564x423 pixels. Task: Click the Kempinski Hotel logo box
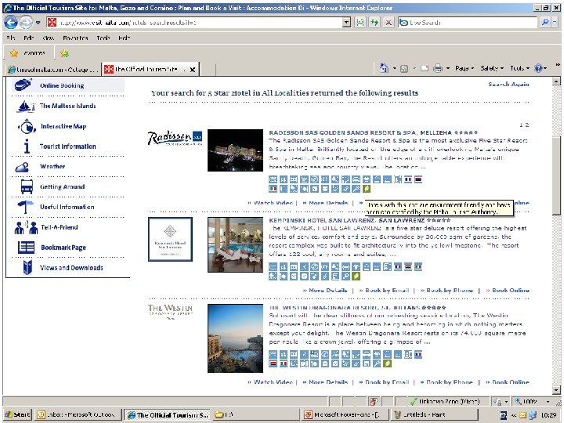point(170,239)
